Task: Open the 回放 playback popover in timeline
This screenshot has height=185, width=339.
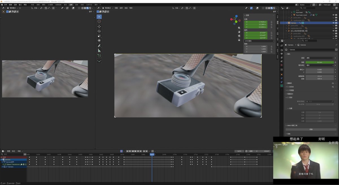Action: 20,151
